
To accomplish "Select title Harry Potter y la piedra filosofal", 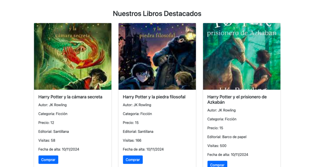I will coord(154,97).
